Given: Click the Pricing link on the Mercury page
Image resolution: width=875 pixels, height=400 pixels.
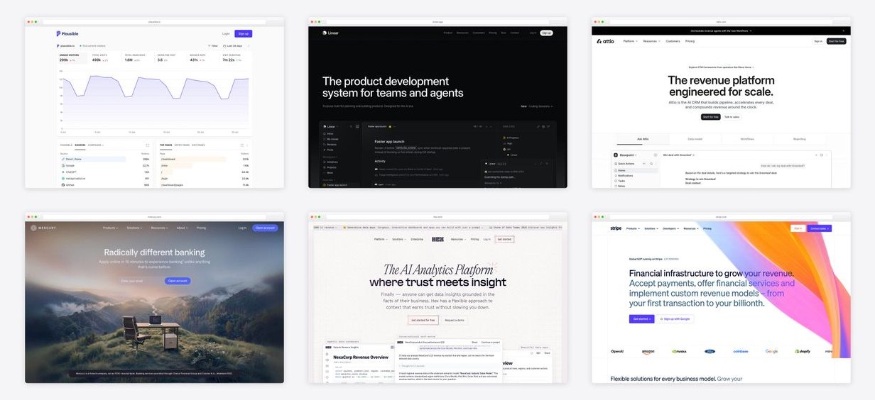Looking at the screenshot, I should pyautogui.click(x=202, y=228).
